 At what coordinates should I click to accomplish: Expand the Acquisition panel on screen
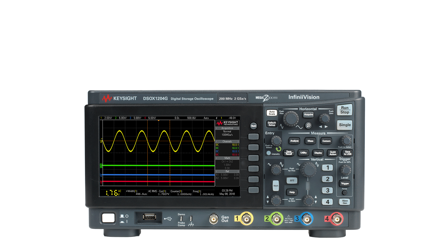pos(227,128)
